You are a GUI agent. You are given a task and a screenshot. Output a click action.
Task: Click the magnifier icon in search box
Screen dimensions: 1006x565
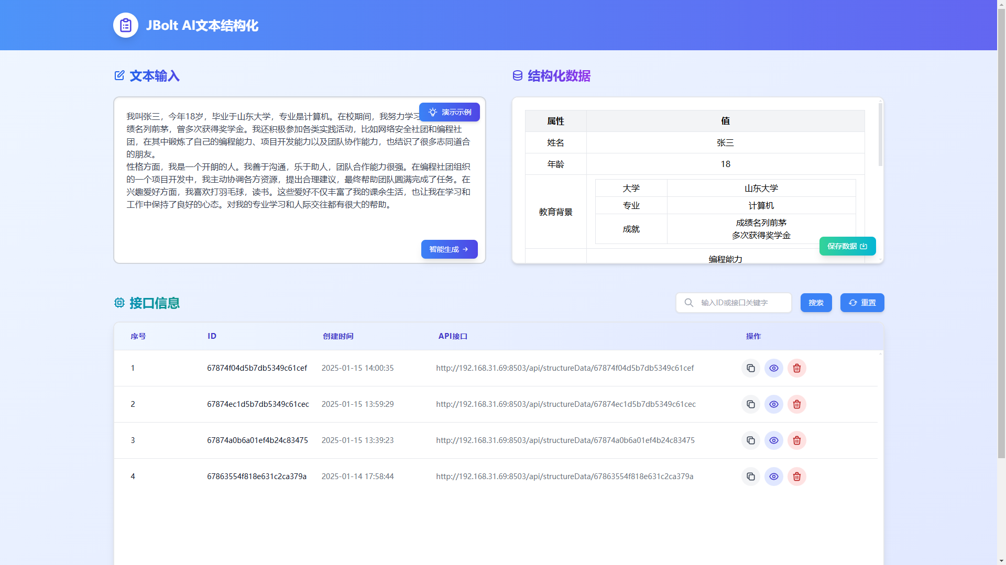pyautogui.click(x=689, y=303)
